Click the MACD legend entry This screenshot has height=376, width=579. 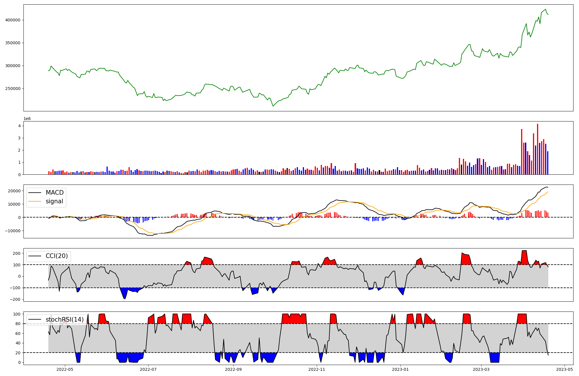click(x=54, y=193)
